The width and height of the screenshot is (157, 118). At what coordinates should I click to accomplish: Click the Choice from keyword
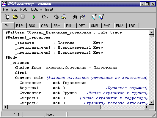point(28,68)
